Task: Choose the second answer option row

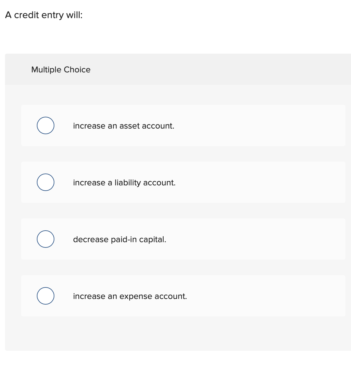Action: click(184, 182)
